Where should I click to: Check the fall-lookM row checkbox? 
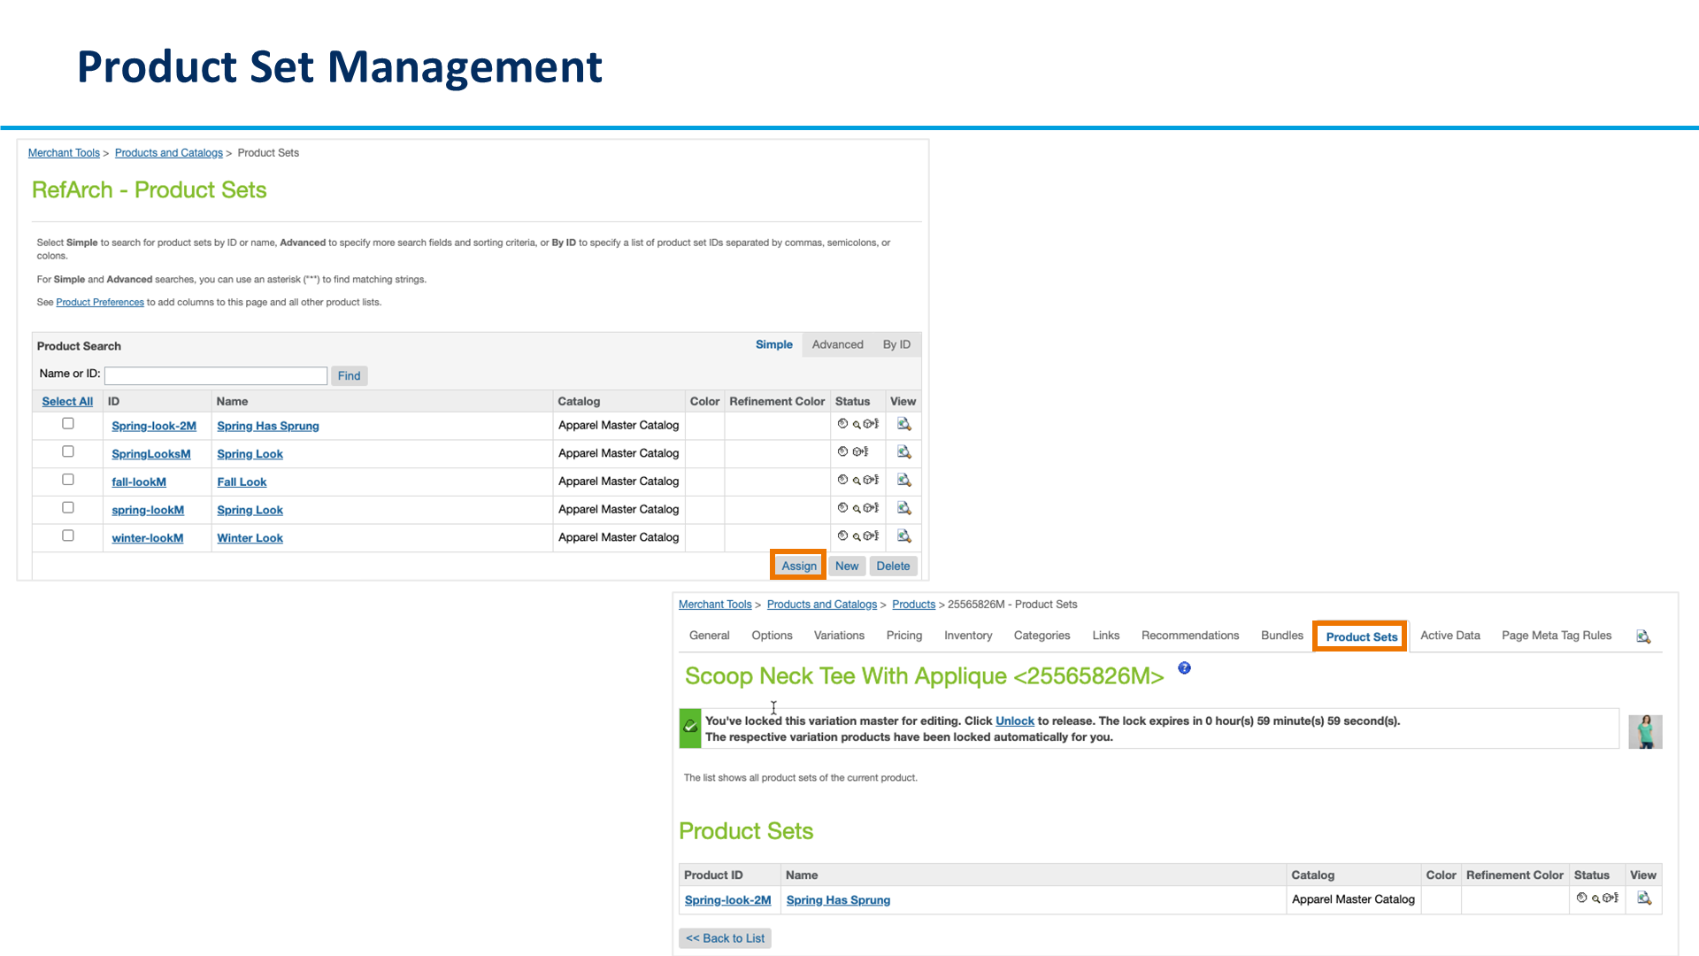tap(68, 480)
